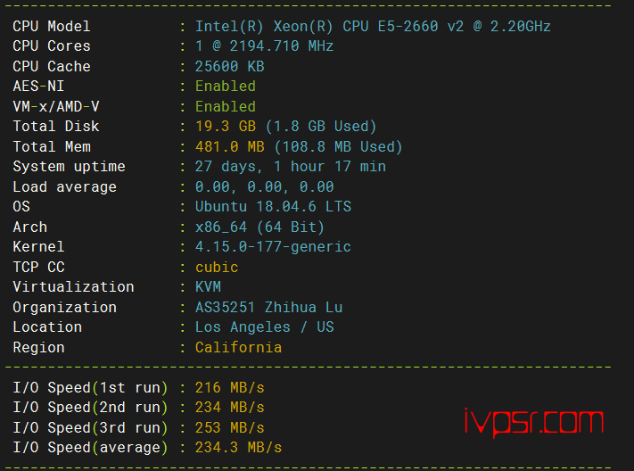Select the 1st run 216 MB/s result
634x471 pixels.
click(229, 388)
